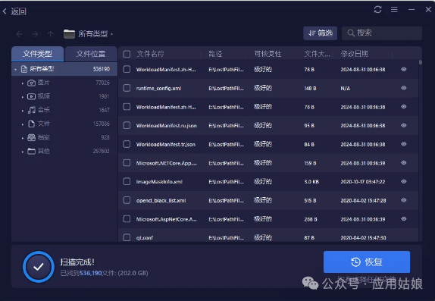Sort by the 路径 column header
435x301 pixels.
pos(215,54)
